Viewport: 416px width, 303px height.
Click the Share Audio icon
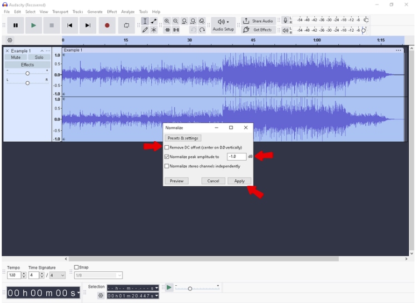(x=246, y=21)
